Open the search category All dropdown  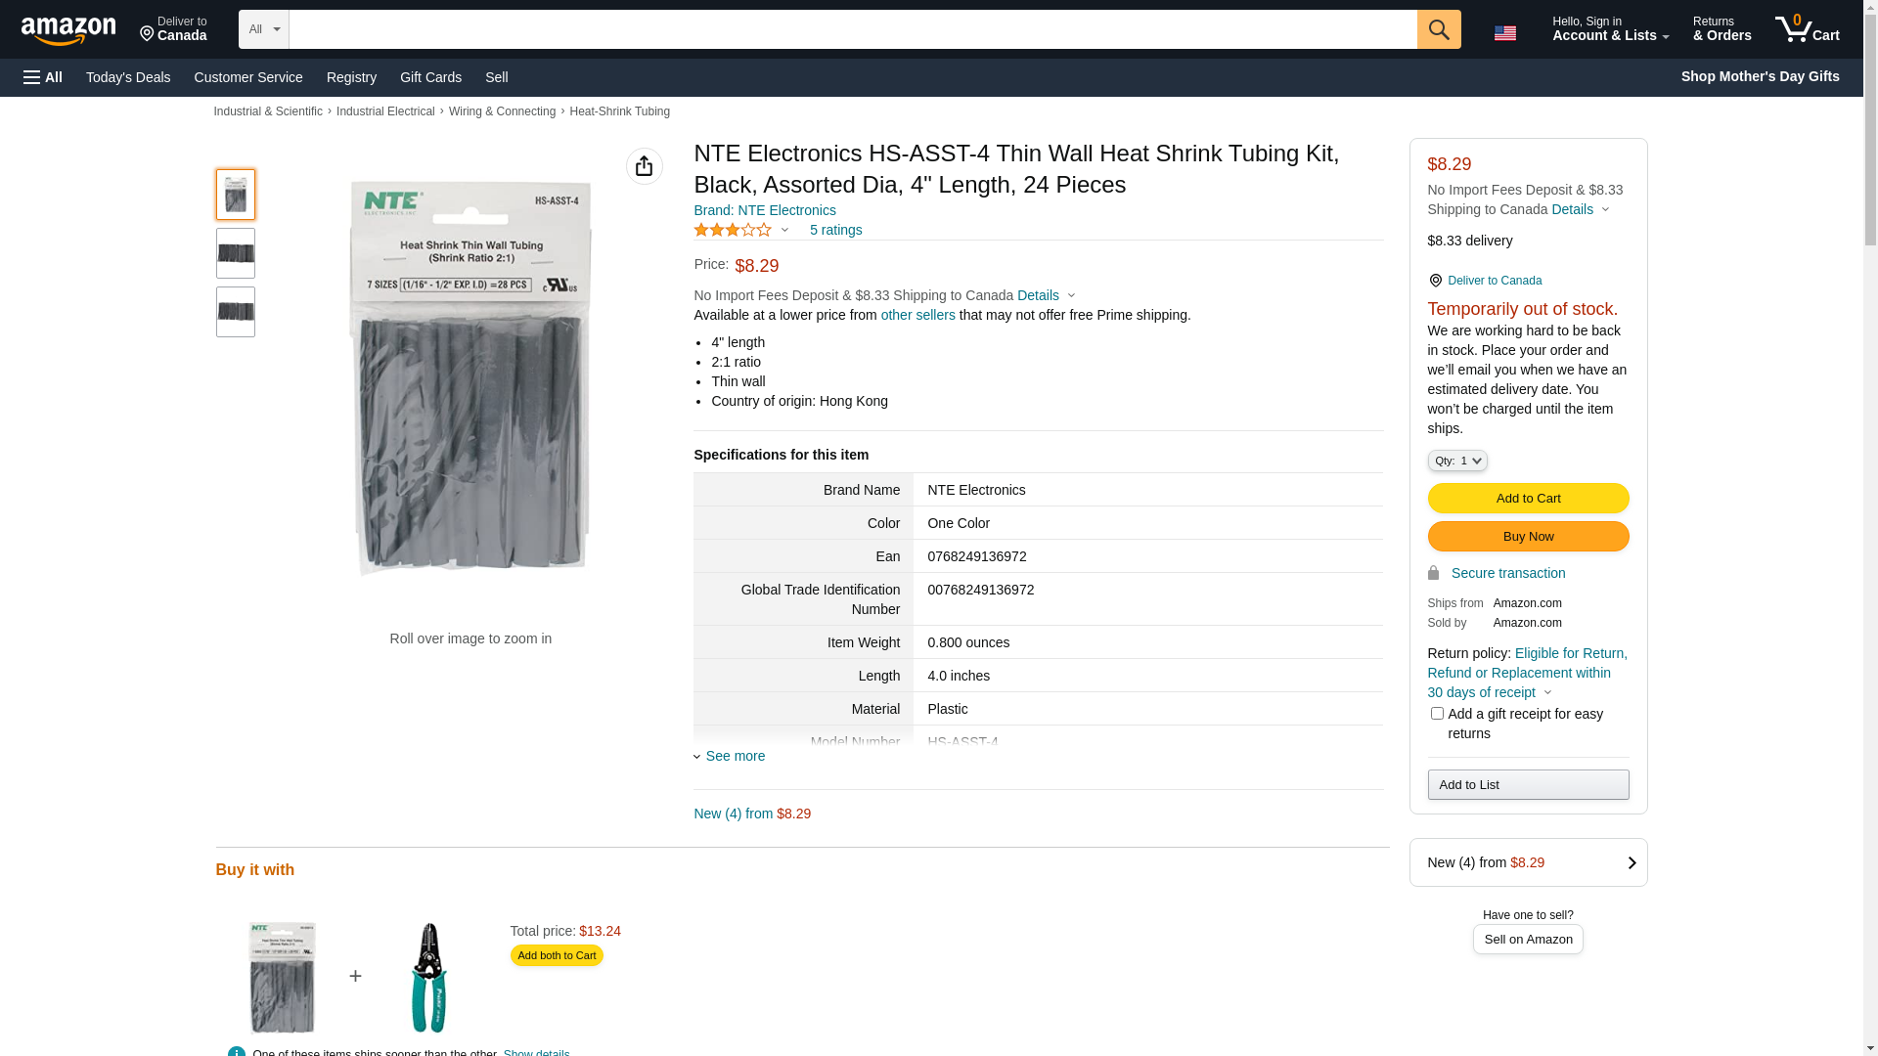click(263, 29)
